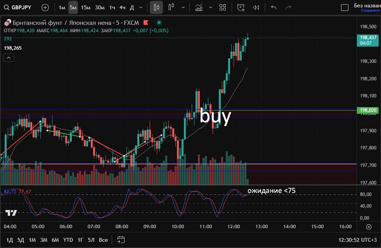This screenshot has height=248, width=381.
Task: Click the layout select square icon
Action: point(345,7)
